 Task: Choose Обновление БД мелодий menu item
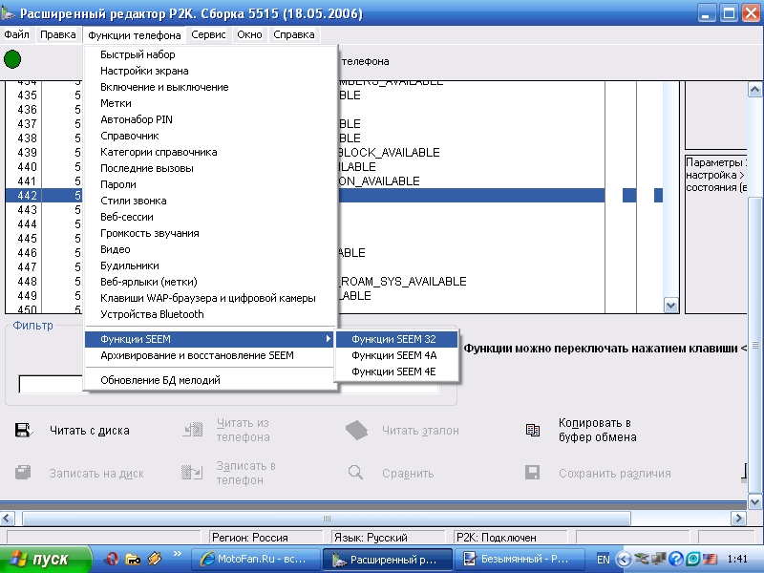click(210, 380)
